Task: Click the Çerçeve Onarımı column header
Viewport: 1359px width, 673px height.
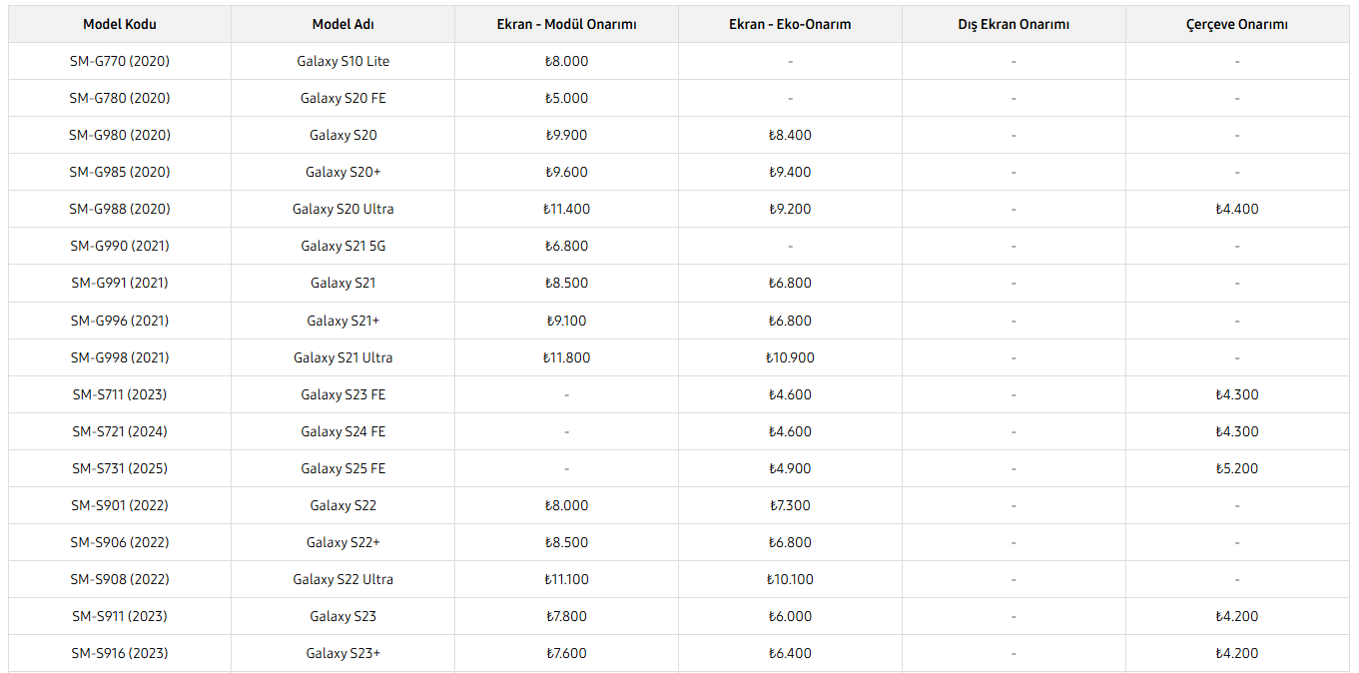Action: coord(1237,24)
